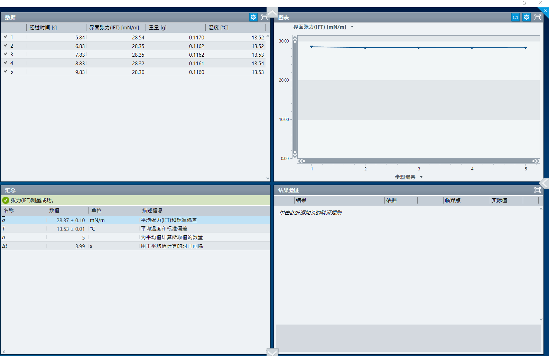Uncheck measurement row 1 checkmark
Image resolution: width=549 pixels, height=356 pixels.
(6, 37)
